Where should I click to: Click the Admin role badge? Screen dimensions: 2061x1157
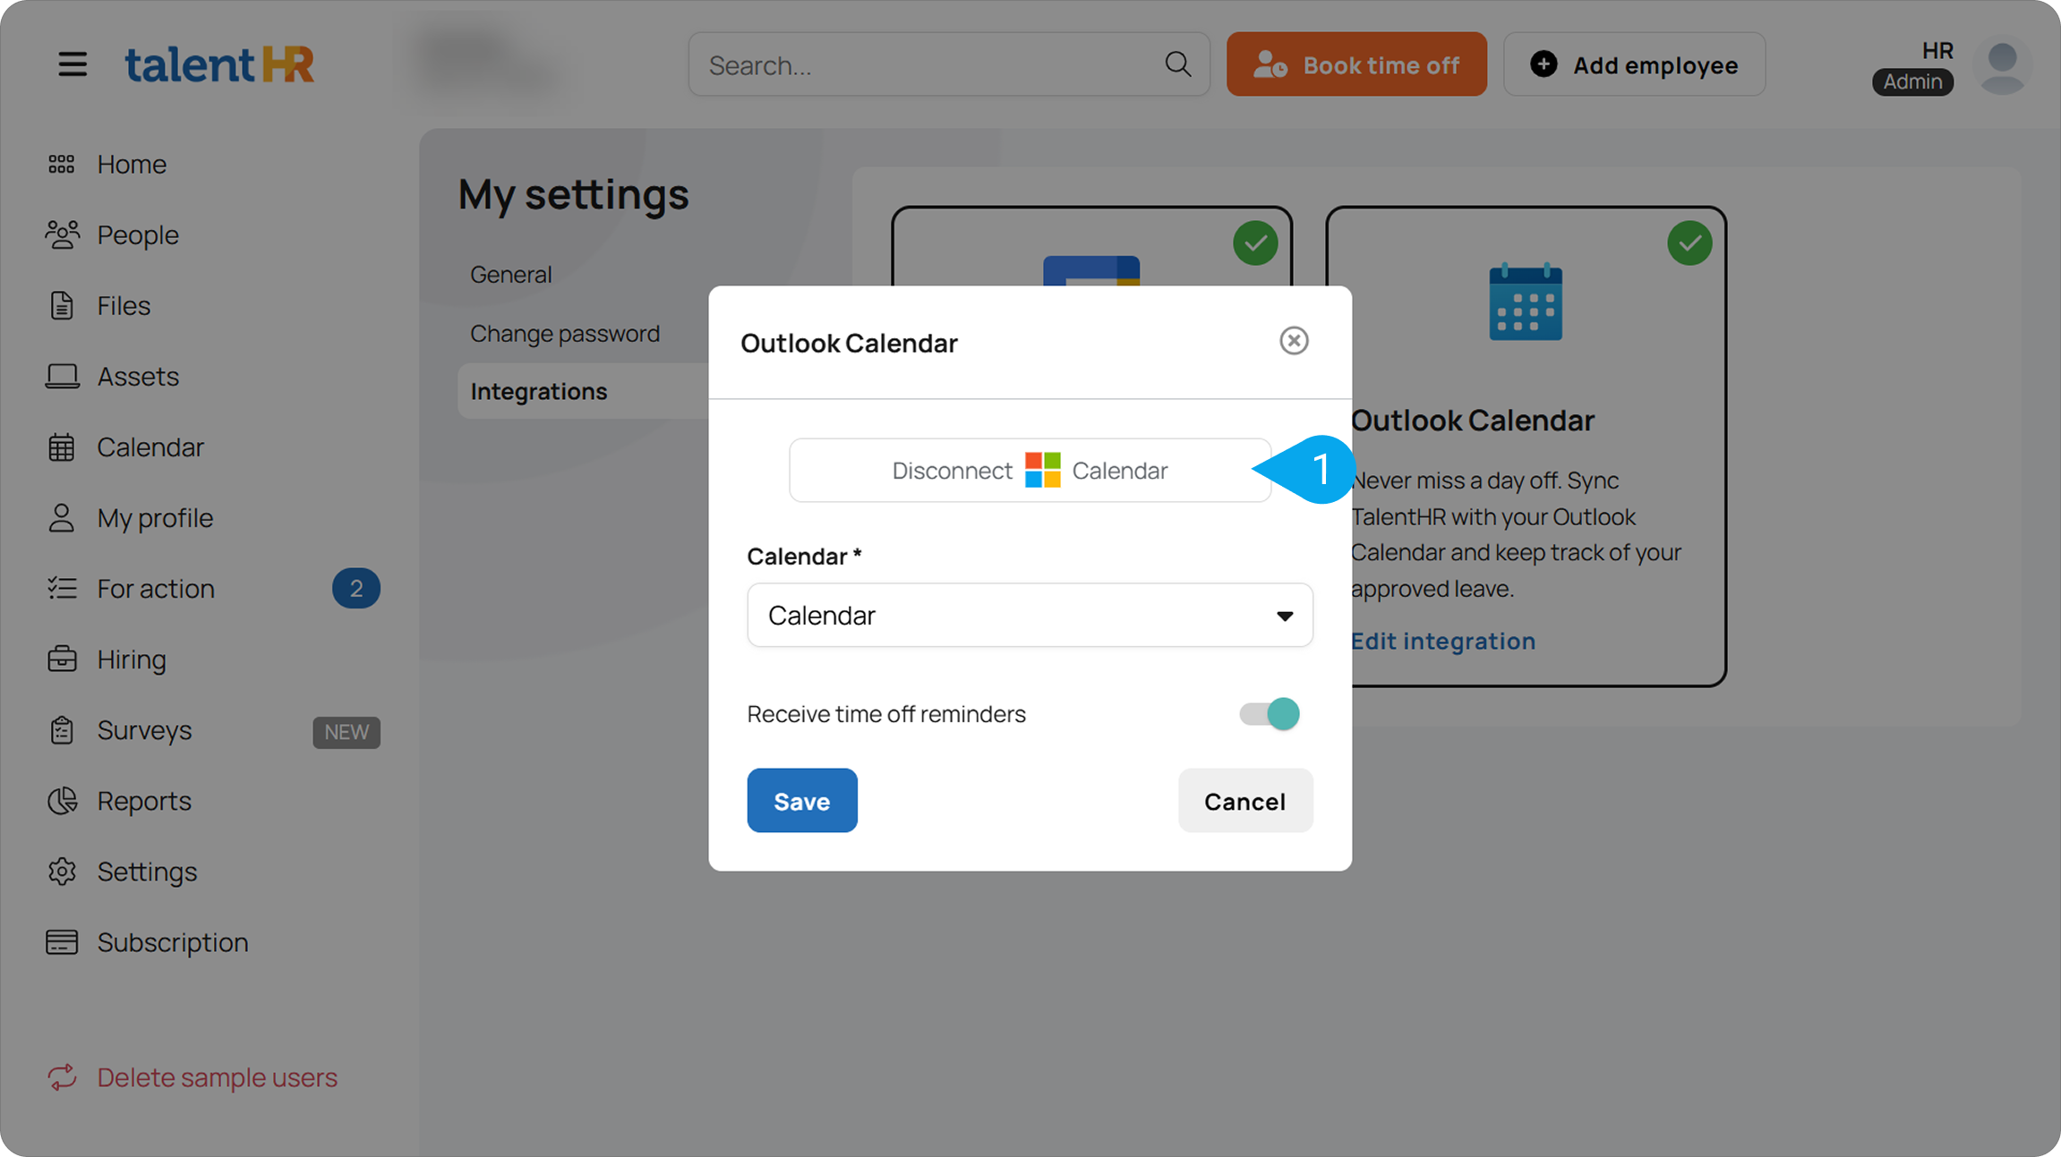point(1912,81)
